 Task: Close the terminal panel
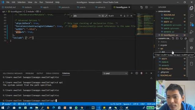pyautogui.click(x=151, y=73)
